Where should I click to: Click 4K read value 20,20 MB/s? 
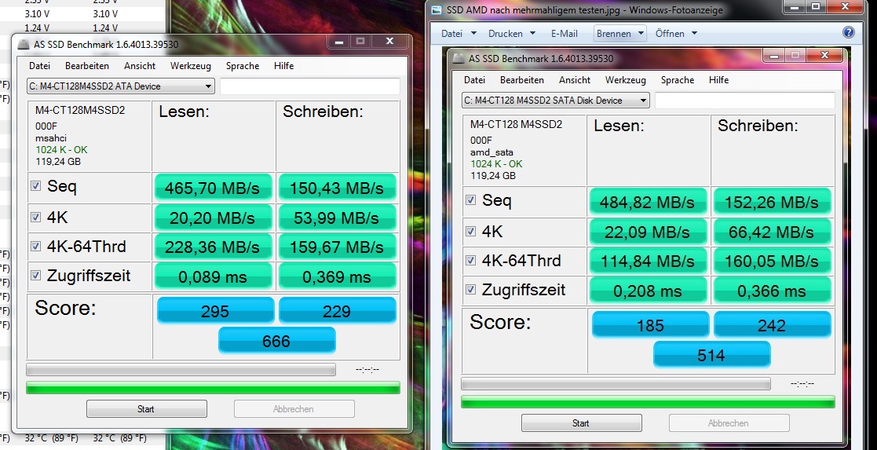(213, 218)
